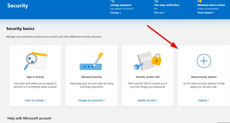Click the plus circle icon for more options
Screen dimensions: 230x123
click(204, 61)
